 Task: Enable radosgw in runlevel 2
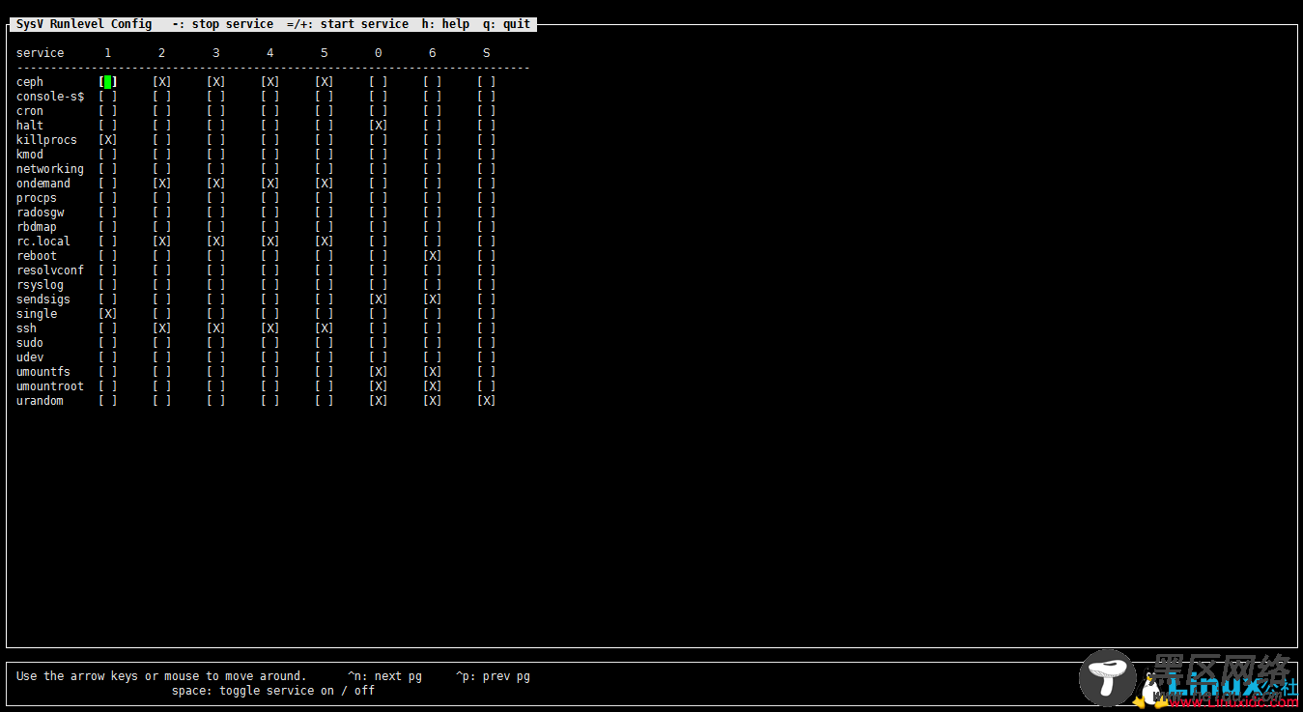coord(162,213)
